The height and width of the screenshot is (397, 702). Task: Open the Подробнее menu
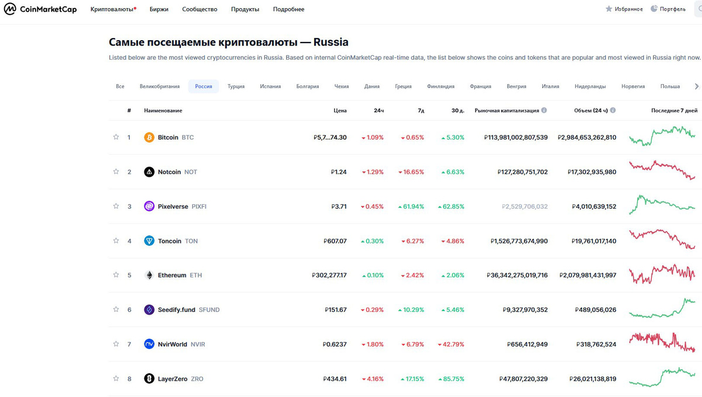288,9
